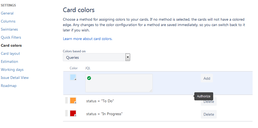
Task: Click the drag handle for the In Progress row
Action: [66, 114]
